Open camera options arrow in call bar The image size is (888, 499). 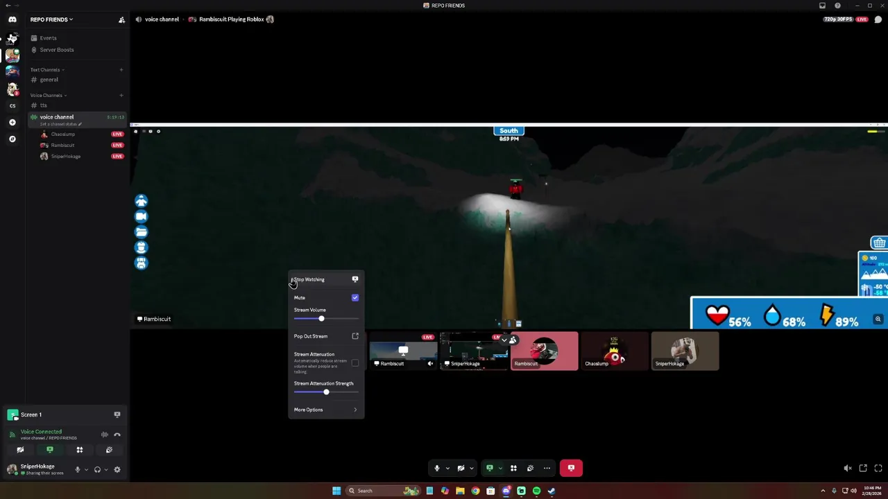point(472,468)
